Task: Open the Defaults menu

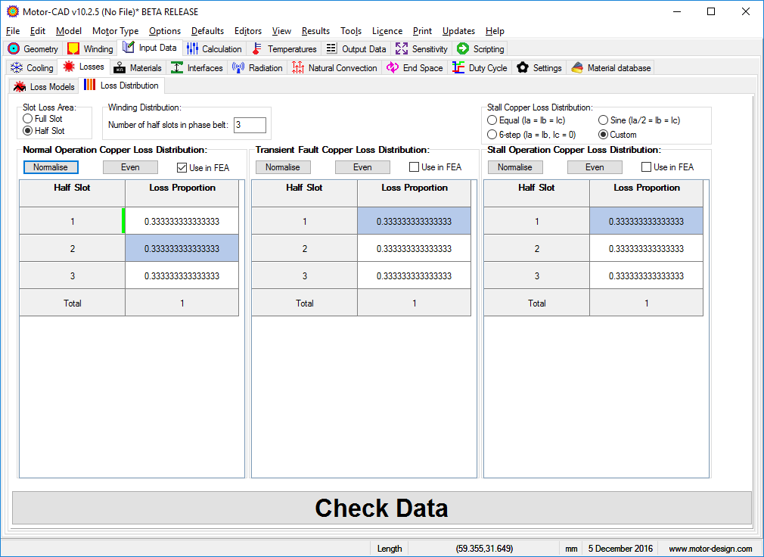Action: coord(207,31)
